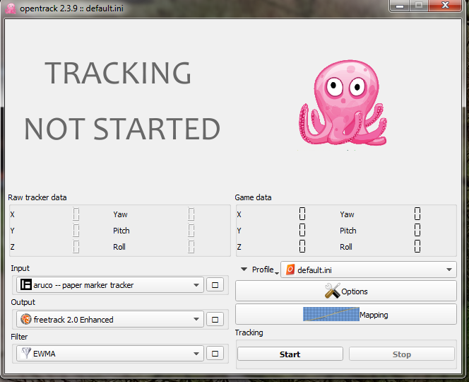Click the window title 'opentrack 2.3.9 :: default.ini'
The height and width of the screenshot is (382, 469).
click(x=71, y=8)
